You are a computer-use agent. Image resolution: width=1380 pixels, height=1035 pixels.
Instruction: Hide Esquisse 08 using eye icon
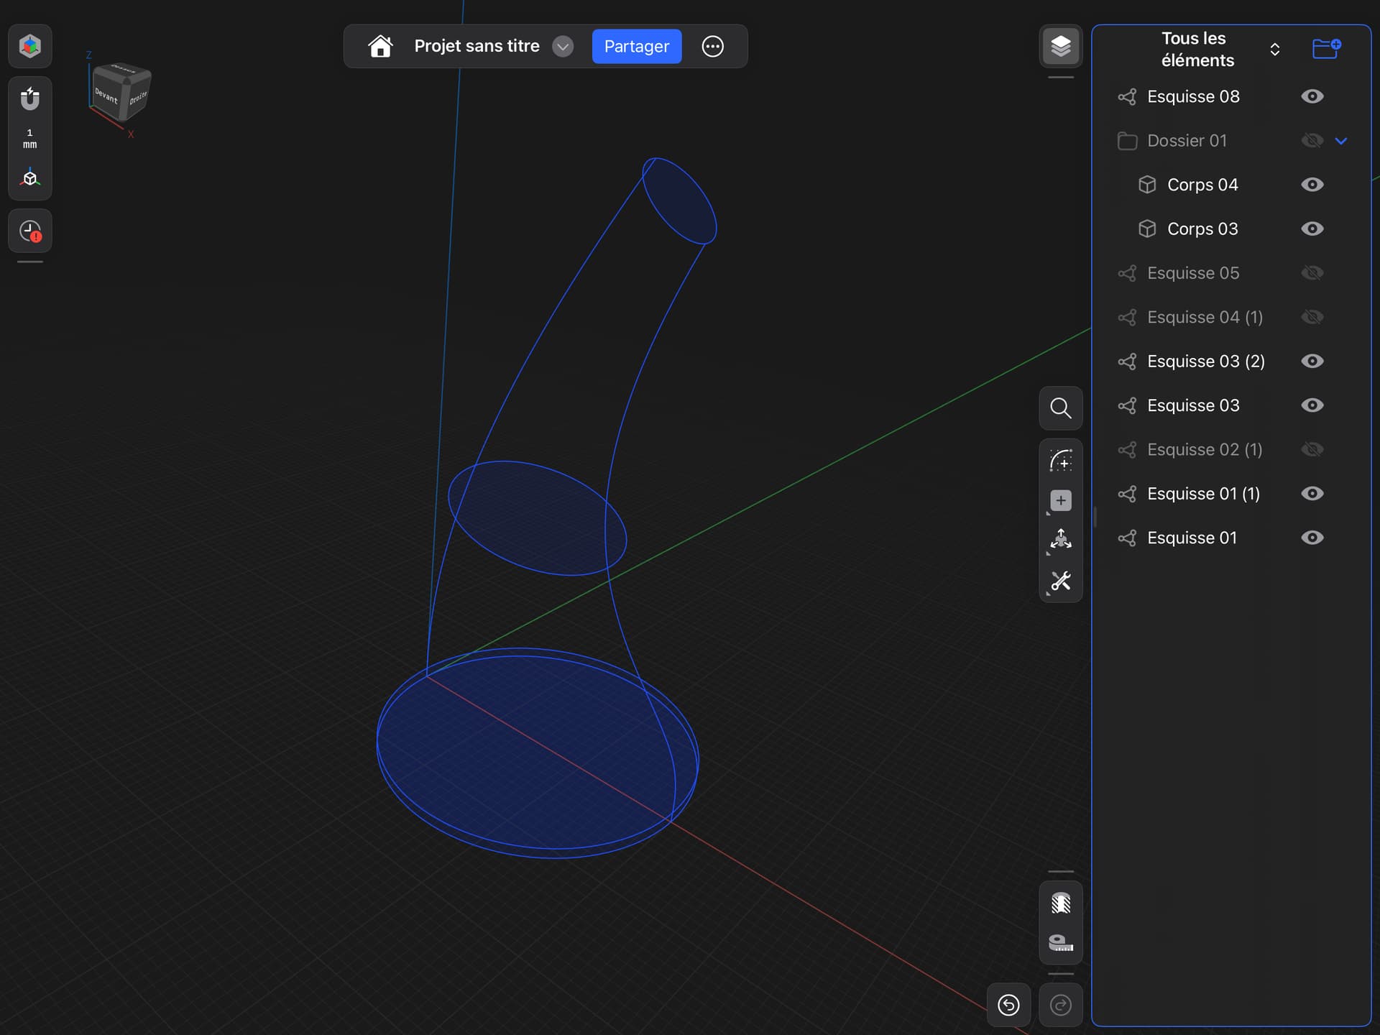[x=1312, y=96]
